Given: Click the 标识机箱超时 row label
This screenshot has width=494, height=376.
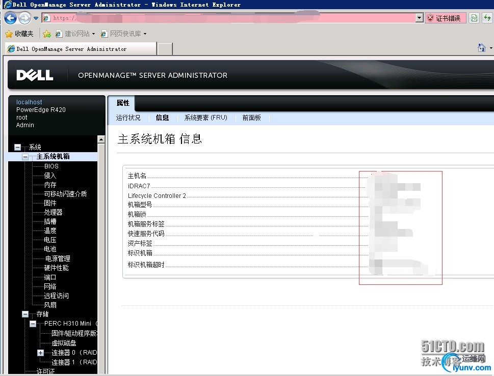Looking at the screenshot, I should [x=146, y=265].
